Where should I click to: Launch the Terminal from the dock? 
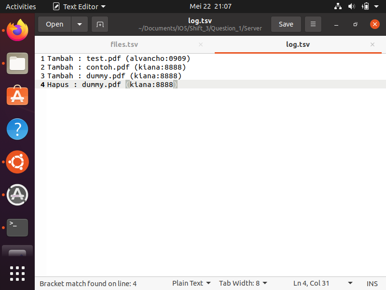(17, 227)
